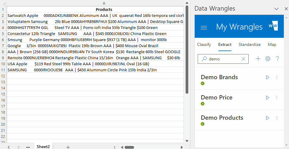Select the Products header cell
The width and height of the screenshot is (289, 149).
95,9
